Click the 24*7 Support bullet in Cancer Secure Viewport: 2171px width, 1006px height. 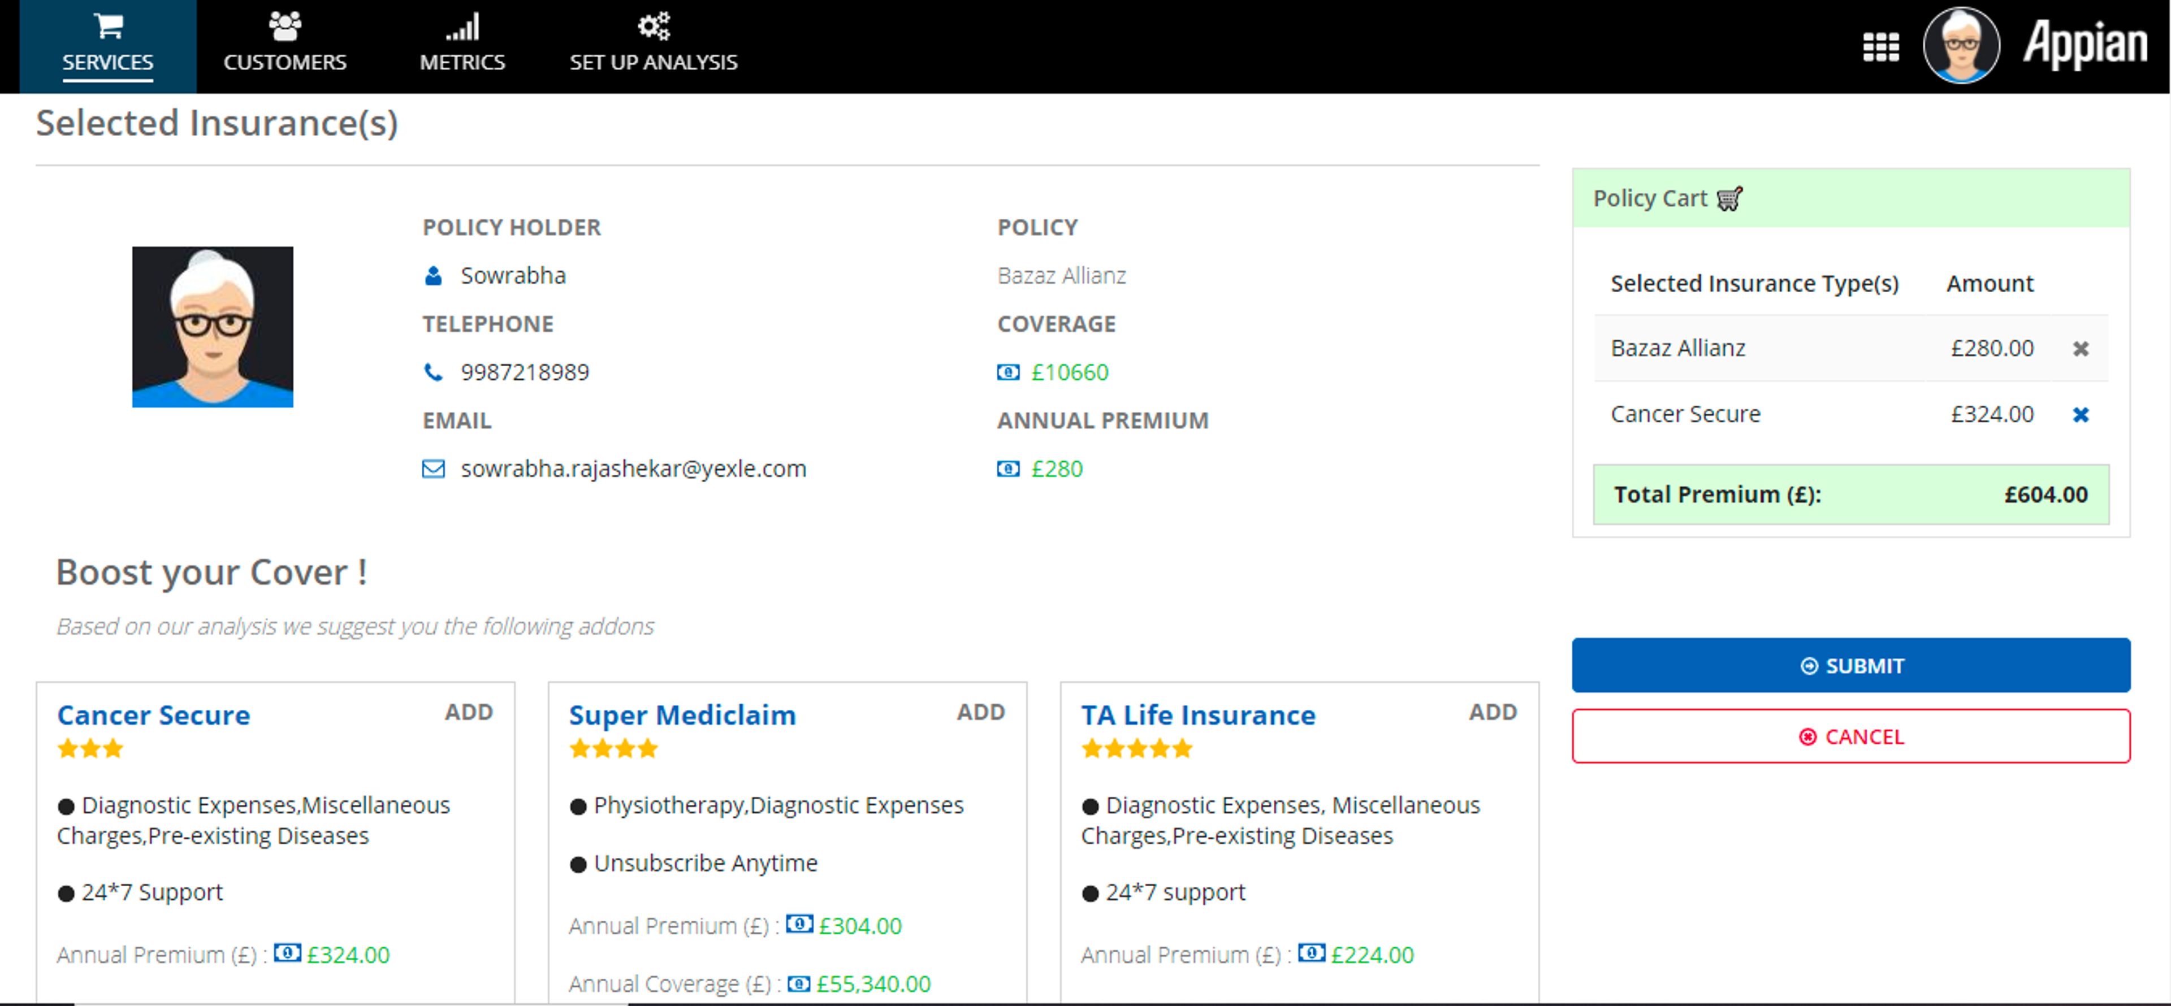click(x=140, y=892)
